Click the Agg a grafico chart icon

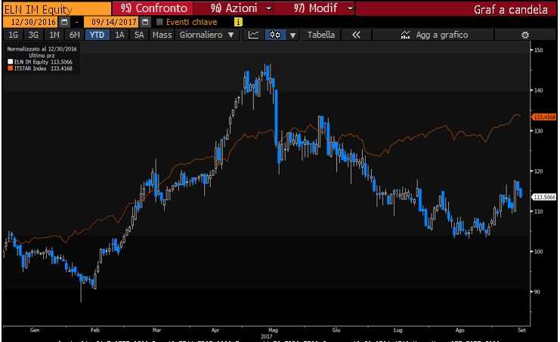click(x=405, y=35)
